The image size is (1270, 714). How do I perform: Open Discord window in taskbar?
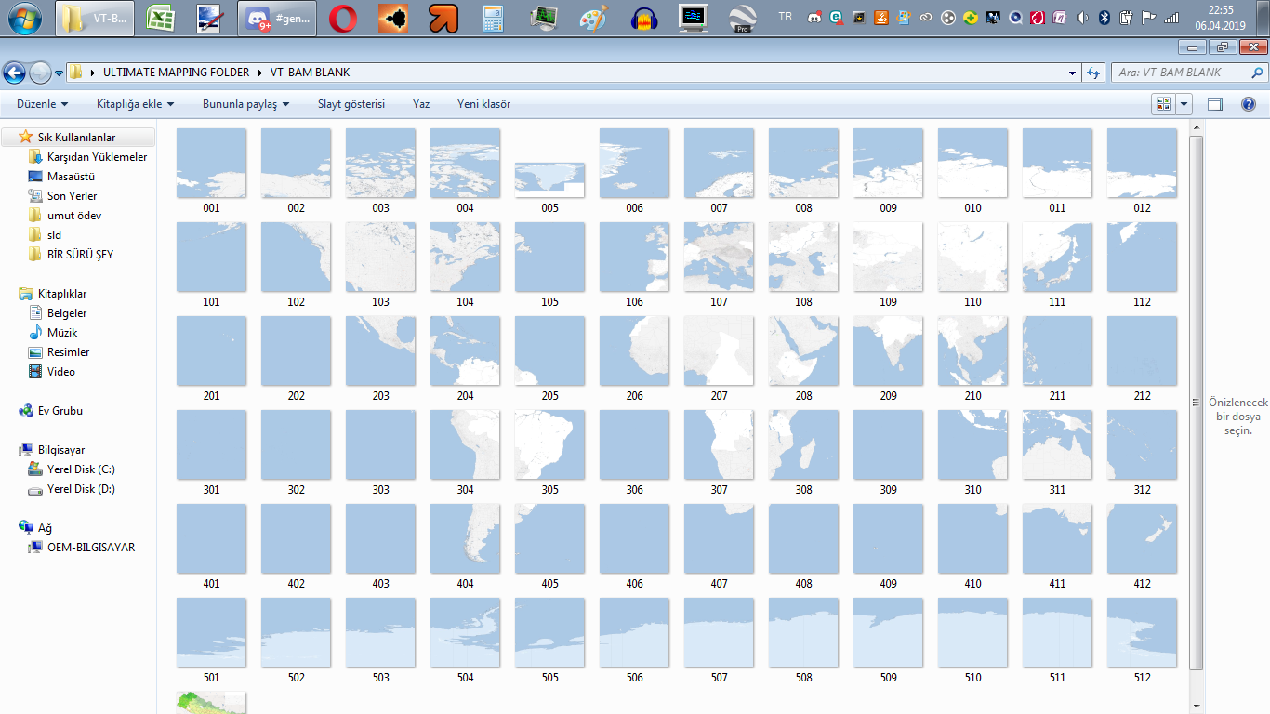[x=277, y=18]
